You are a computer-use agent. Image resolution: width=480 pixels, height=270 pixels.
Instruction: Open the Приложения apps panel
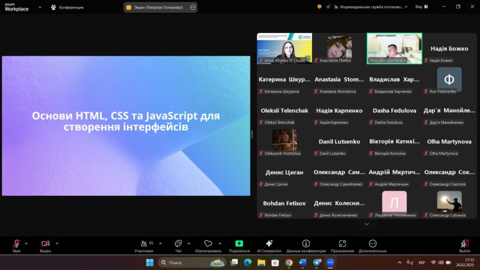[342, 246]
